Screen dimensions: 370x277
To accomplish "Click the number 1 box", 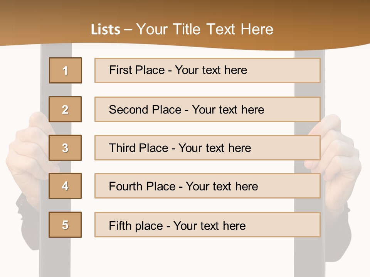I will pos(66,70).
